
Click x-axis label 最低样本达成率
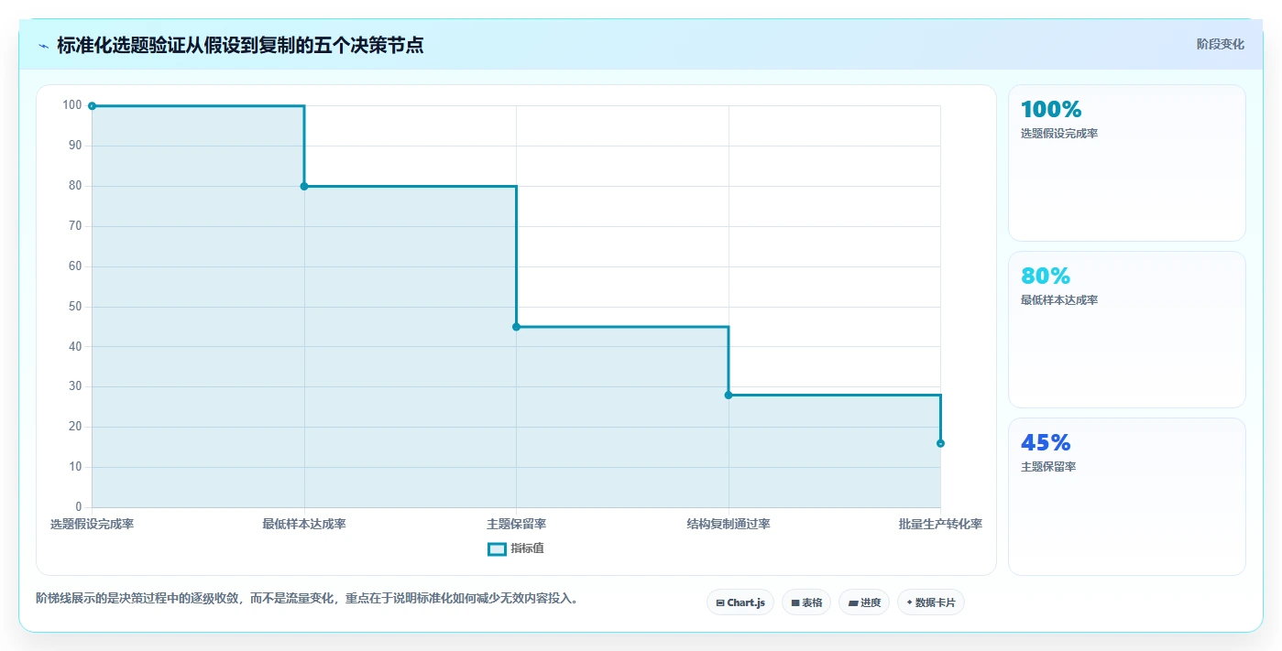point(304,525)
